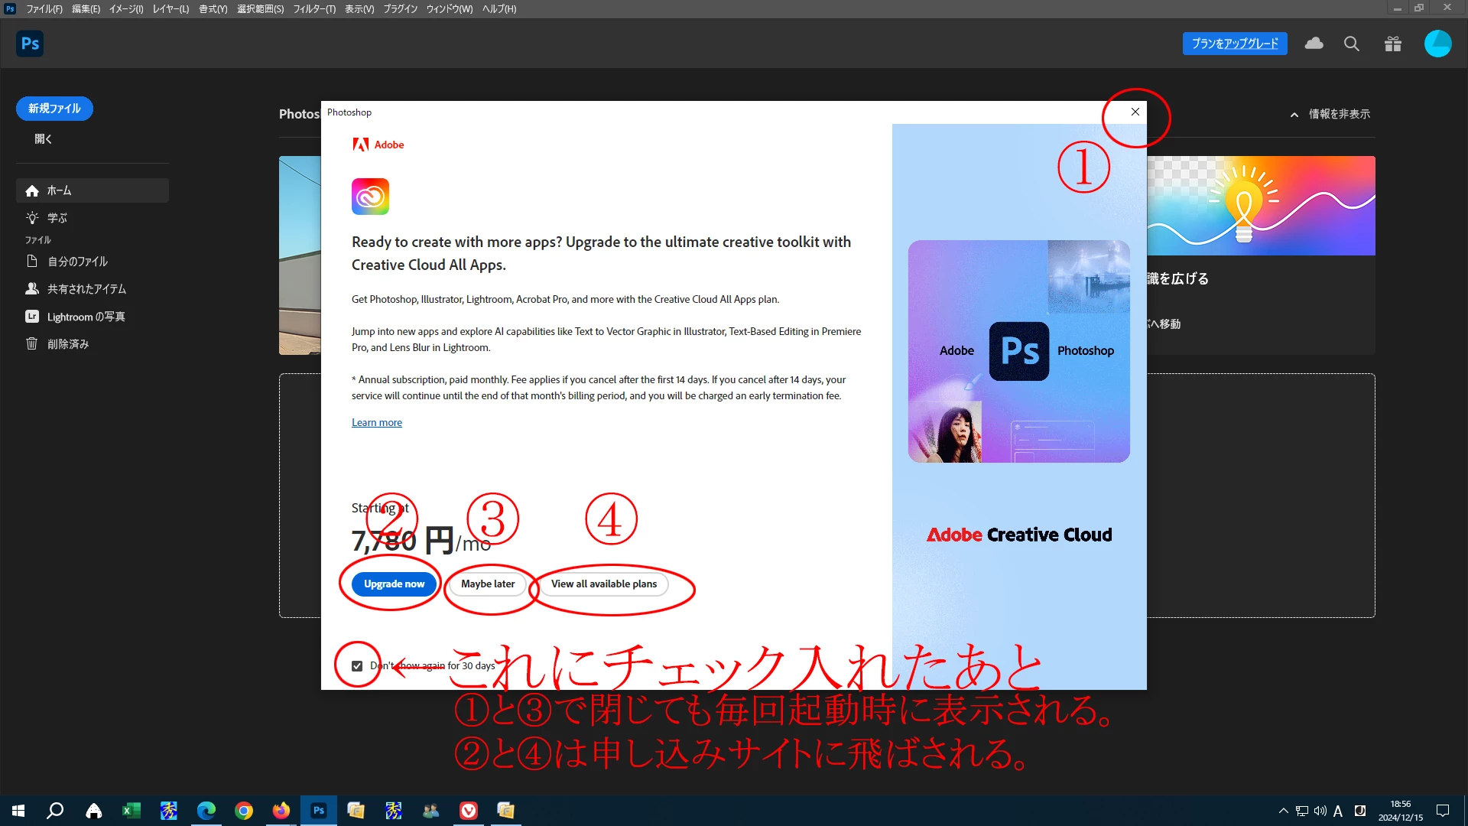Click プランをアップグレード button in header
Viewport: 1468px width, 826px height.
coord(1234,44)
